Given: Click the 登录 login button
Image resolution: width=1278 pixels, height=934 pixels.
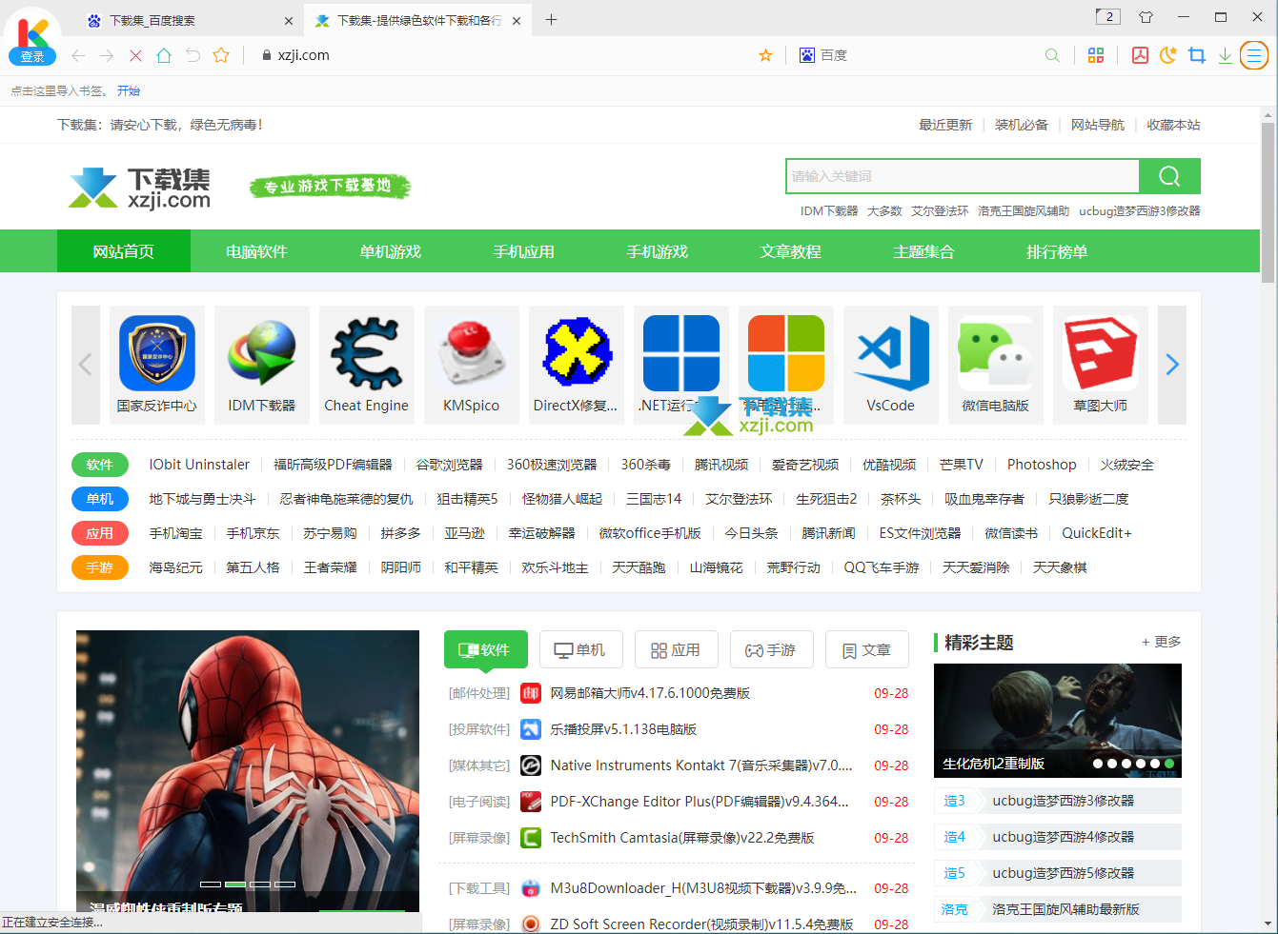Looking at the screenshot, I should tap(32, 57).
